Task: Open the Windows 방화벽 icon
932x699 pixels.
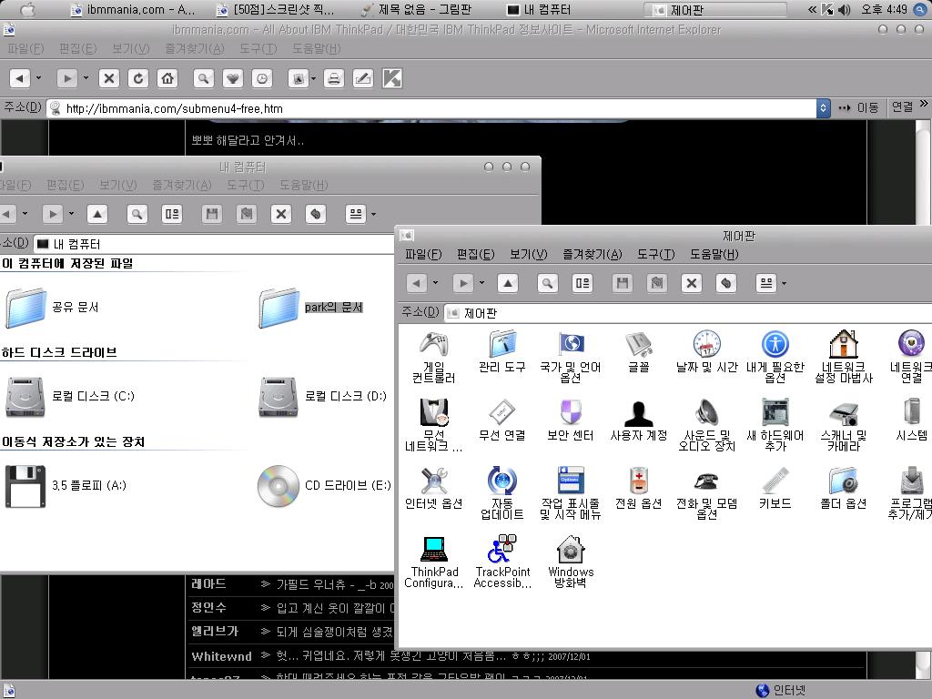Action: tap(570, 550)
